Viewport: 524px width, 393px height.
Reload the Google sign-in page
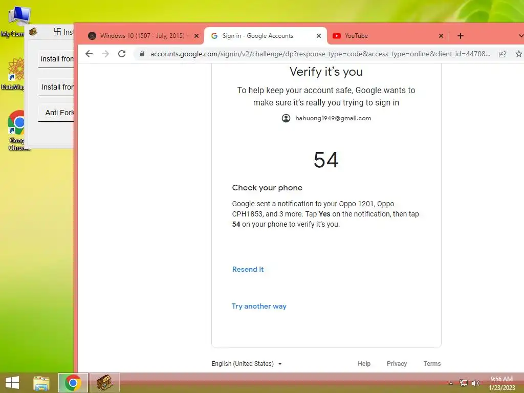click(x=122, y=54)
